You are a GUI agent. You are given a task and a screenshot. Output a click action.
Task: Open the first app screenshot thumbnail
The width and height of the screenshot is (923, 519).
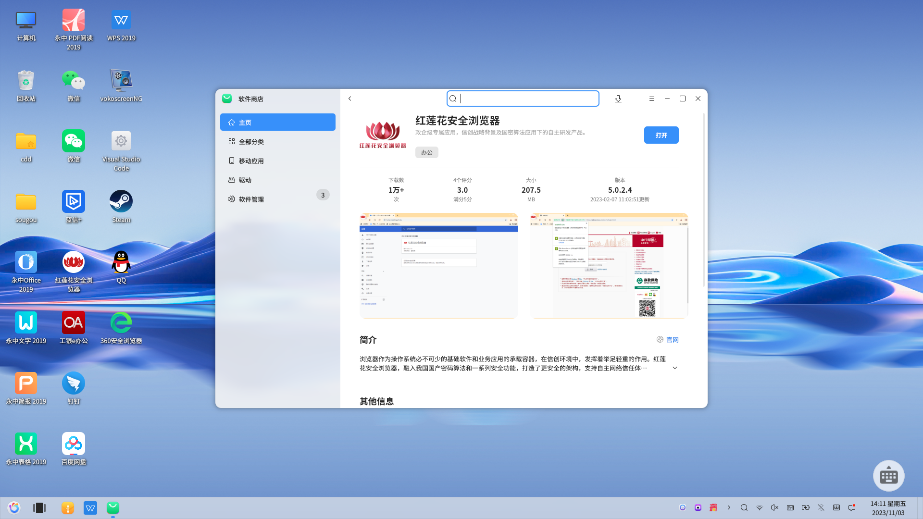[x=438, y=265]
